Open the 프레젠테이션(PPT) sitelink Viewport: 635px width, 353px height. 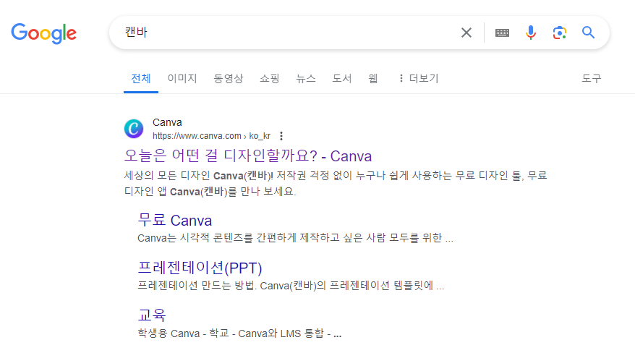[200, 268]
